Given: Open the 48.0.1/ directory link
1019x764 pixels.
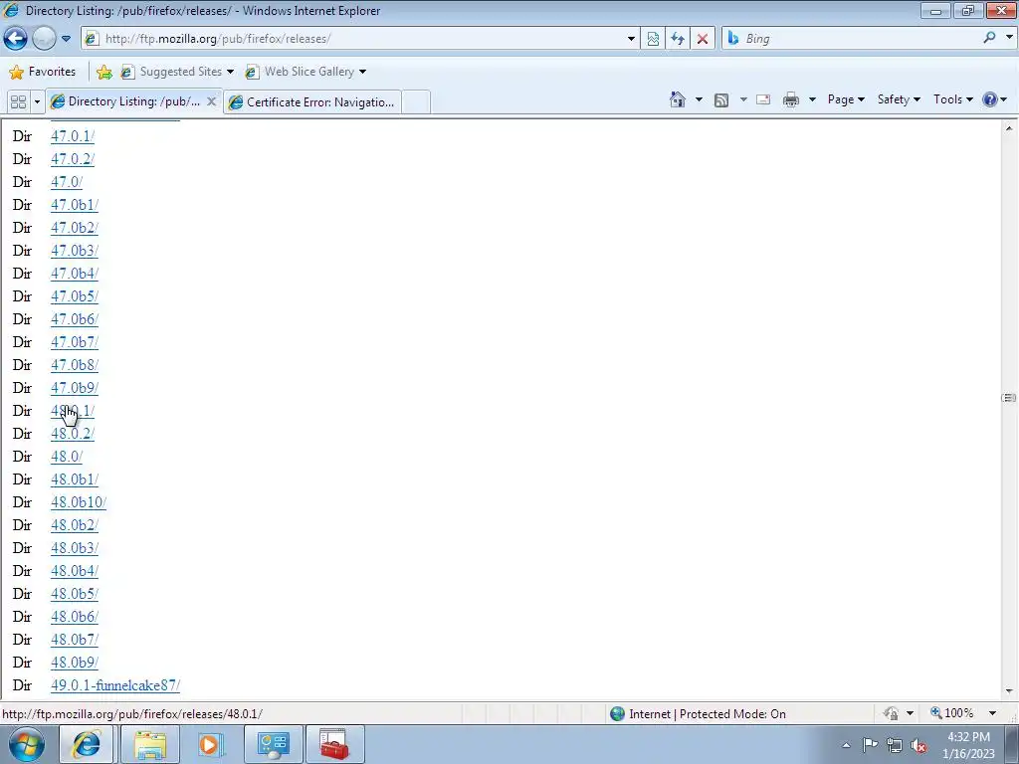Looking at the screenshot, I should pos(73,411).
